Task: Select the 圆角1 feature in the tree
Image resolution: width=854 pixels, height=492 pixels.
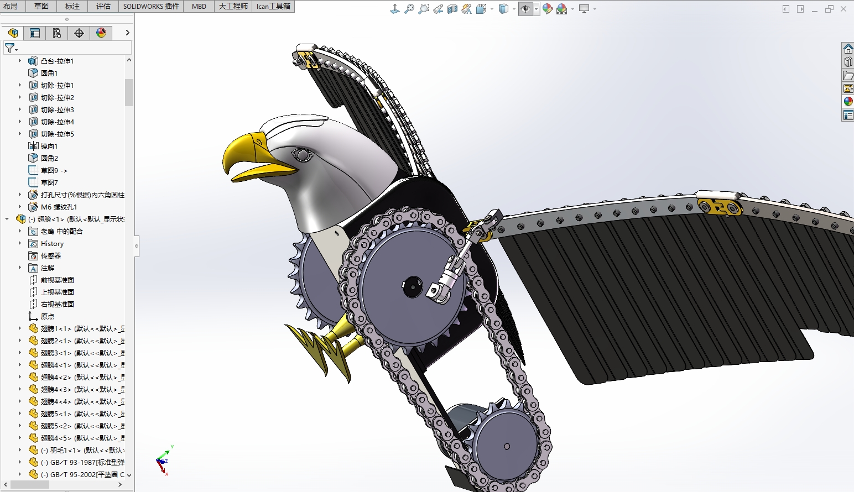Action: pos(49,73)
